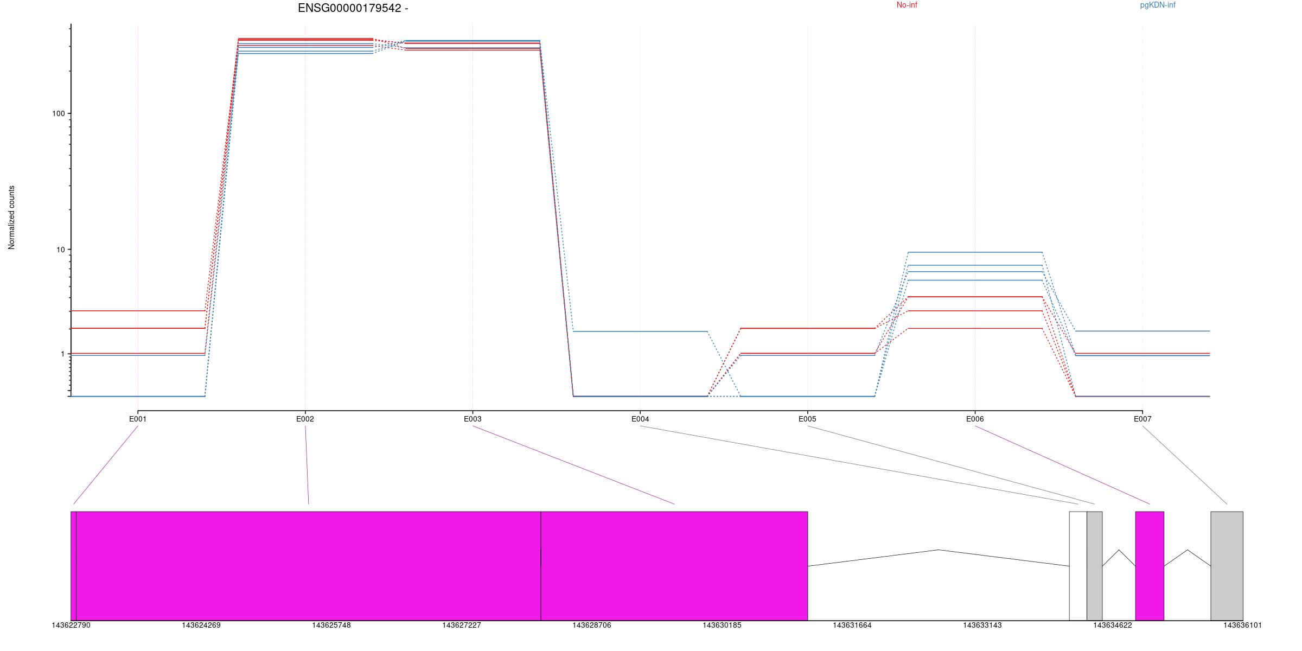Image resolution: width=1302 pixels, height=651 pixels.
Task: Click genomic coordinate 143634622
Action: 1113,625
